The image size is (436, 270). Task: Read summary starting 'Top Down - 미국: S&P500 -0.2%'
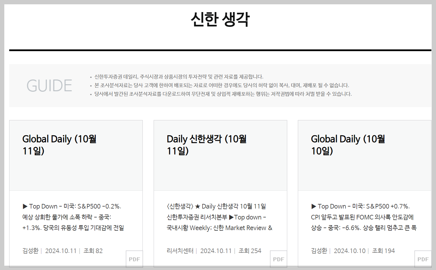pyautogui.click(x=73, y=217)
